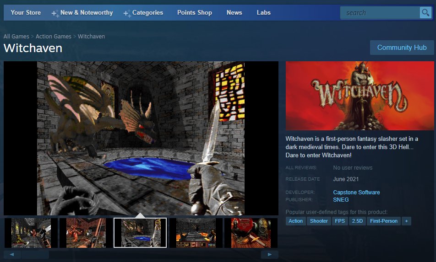The height and width of the screenshot is (262, 436).
Task: Click the 'No user reviews' text
Action: click(x=353, y=168)
